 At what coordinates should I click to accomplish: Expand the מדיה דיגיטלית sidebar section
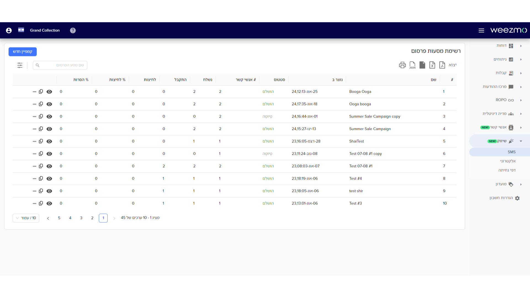tap(521, 114)
